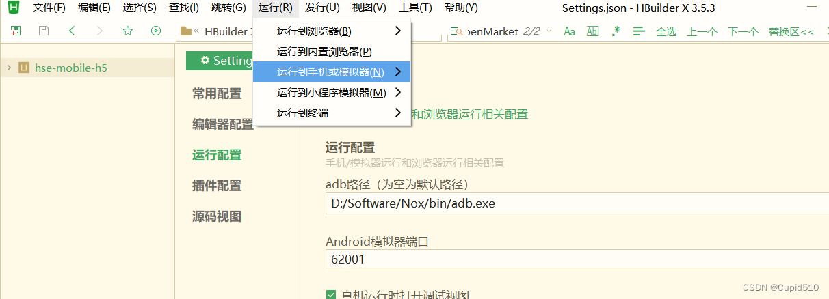
Task: Expand the hse-mobile-h5 project tree
Action: [8, 68]
